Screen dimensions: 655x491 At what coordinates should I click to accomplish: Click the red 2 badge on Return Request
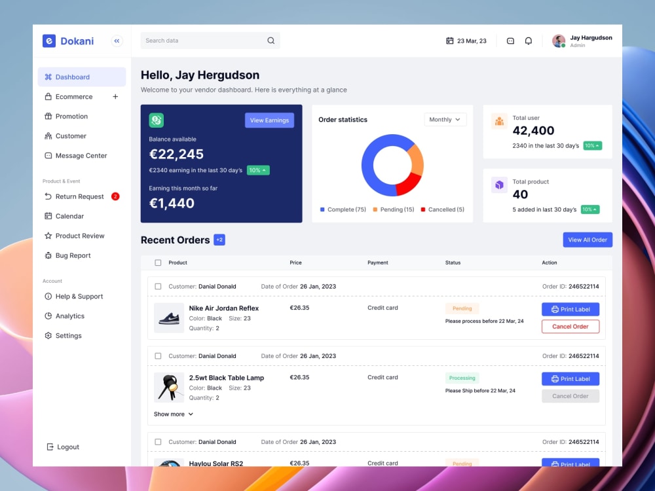(x=115, y=196)
